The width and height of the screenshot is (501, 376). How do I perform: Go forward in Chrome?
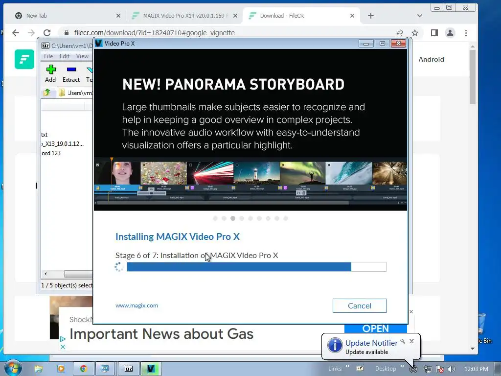coord(31,33)
